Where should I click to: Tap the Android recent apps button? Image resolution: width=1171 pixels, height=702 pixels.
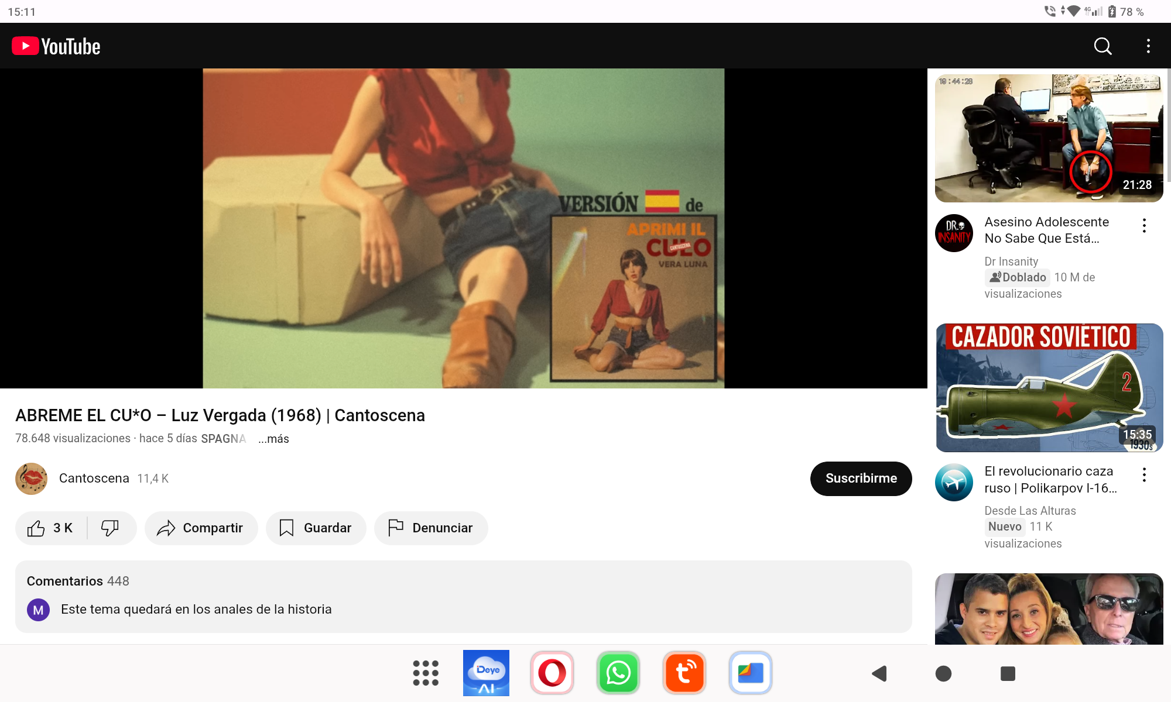click(x=1008, y=673)
